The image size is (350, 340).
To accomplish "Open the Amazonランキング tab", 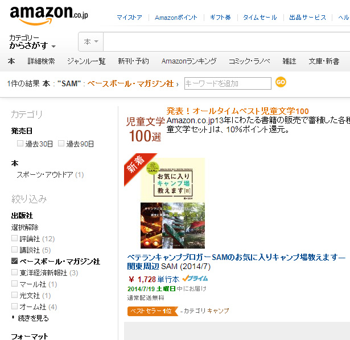I will 189,61.
